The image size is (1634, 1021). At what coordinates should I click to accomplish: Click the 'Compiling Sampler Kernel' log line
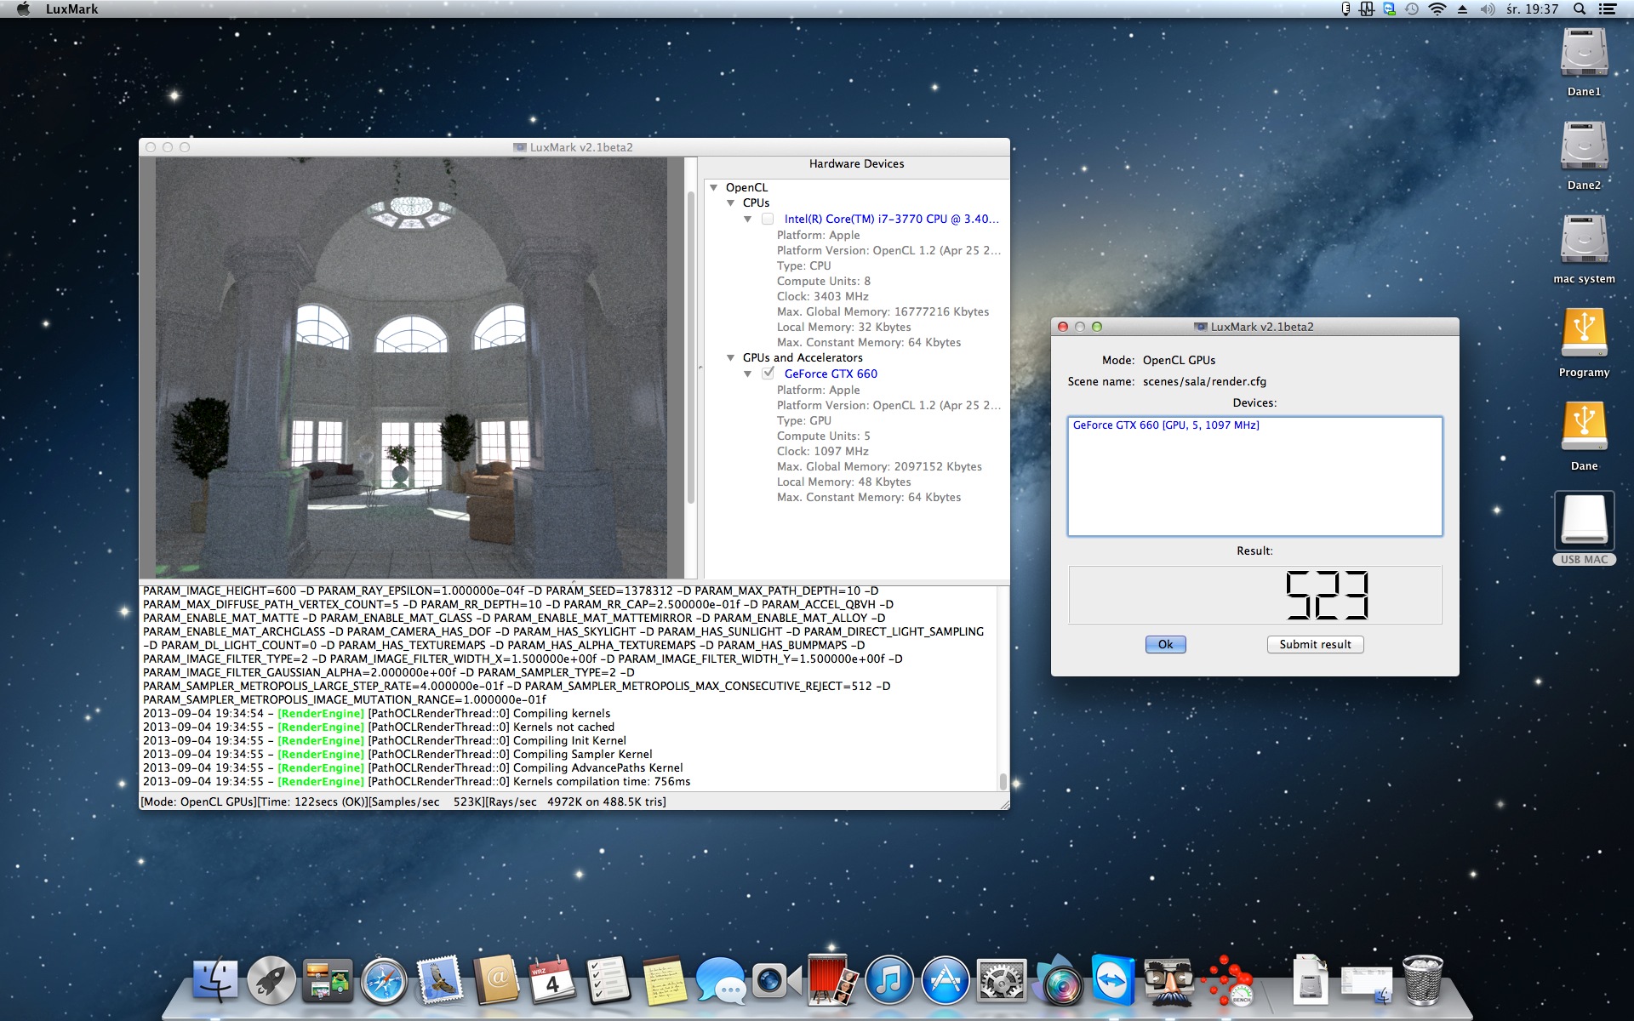click(x=397, y=754)
